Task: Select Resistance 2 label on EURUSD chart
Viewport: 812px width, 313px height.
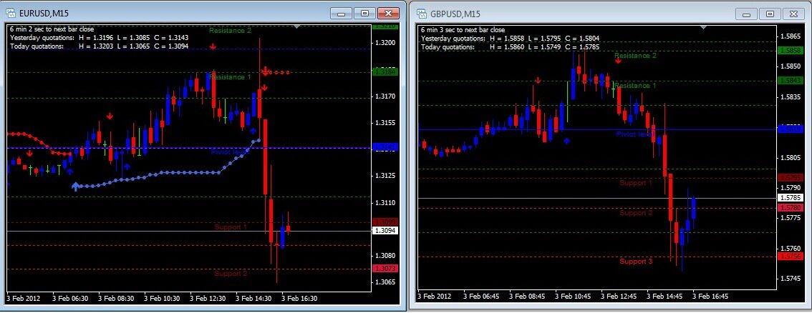Action: tap(230, 31)
